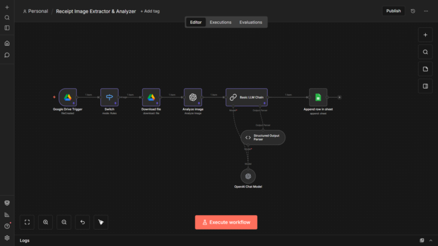Screen dimensions: 438x246
Task: Zoom out of the canvas
Action: tap(64, 222)
